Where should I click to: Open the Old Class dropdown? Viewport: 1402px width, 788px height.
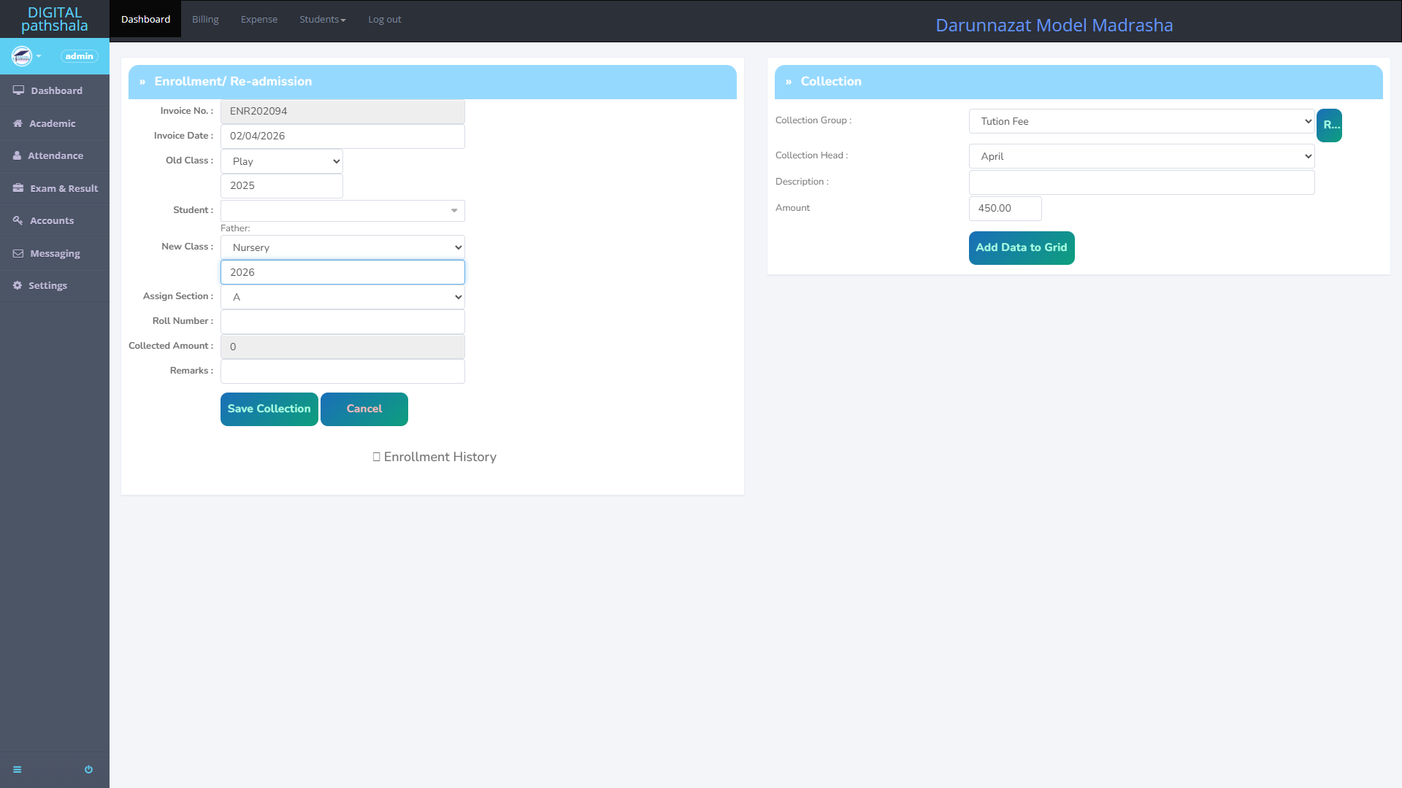coord(282,161)
